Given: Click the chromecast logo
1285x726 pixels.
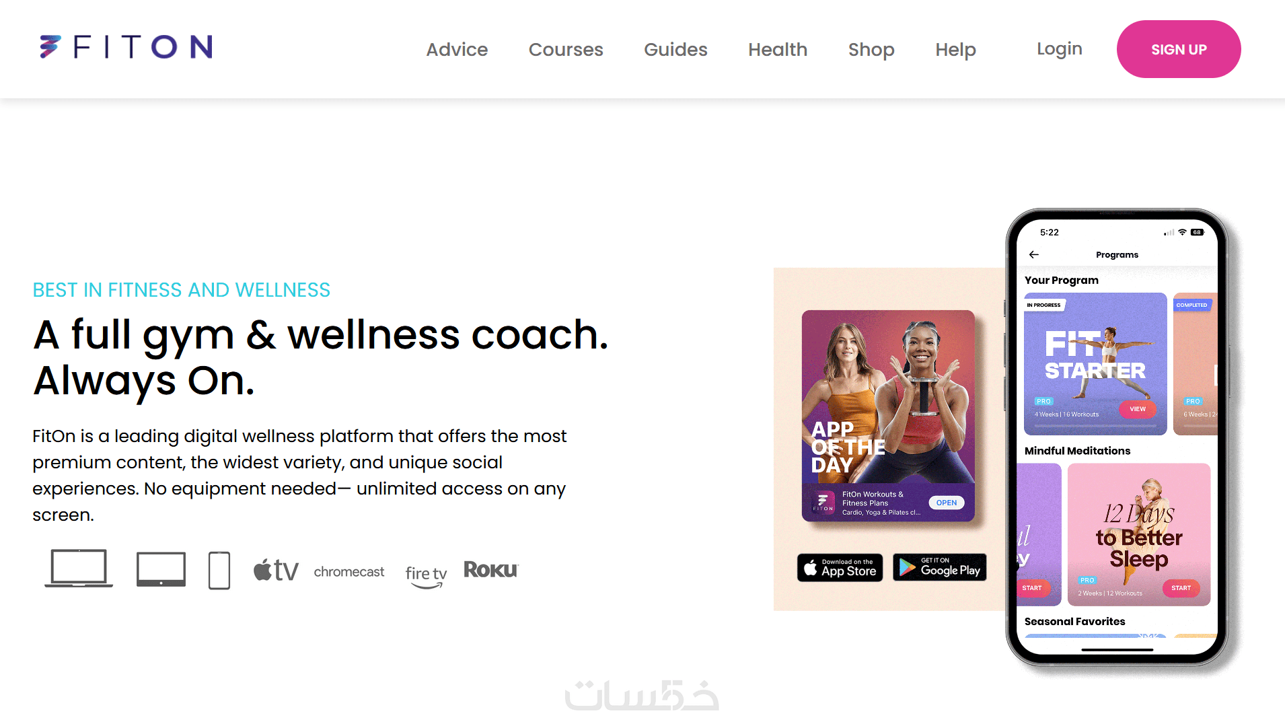Looking at the screenshot, I should click(x=349, y=571).
